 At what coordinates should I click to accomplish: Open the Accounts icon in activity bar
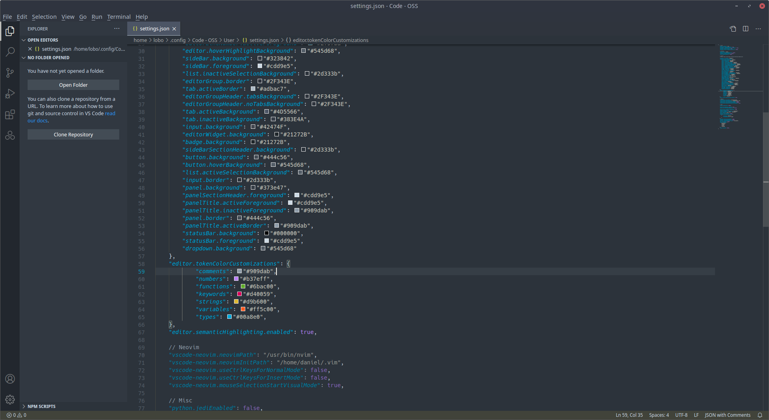10,379
